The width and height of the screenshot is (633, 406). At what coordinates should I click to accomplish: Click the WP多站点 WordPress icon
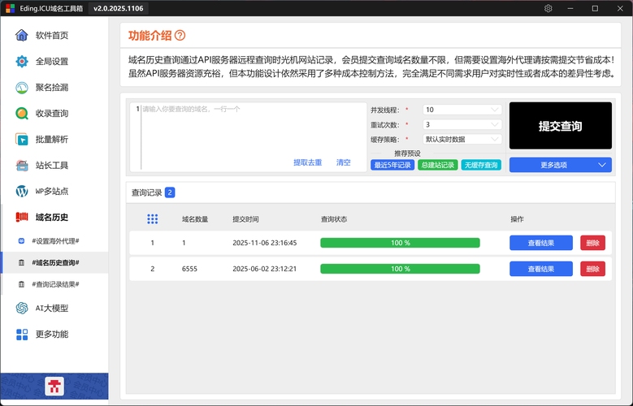click(x=22, y=192)
